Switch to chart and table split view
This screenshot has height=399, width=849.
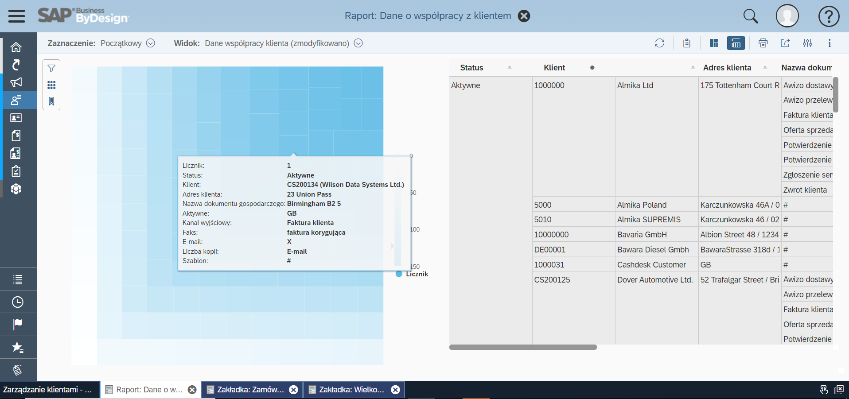tap(713, 43)
